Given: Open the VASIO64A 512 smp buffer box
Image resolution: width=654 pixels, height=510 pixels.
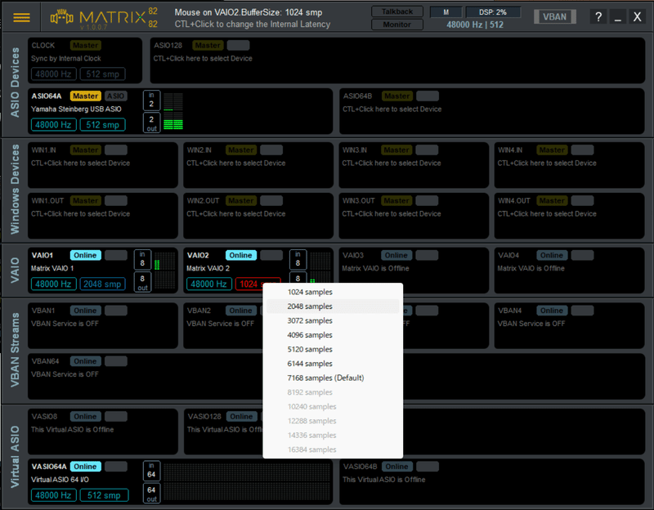Looking at the screenshot, I should pos(105,495).
